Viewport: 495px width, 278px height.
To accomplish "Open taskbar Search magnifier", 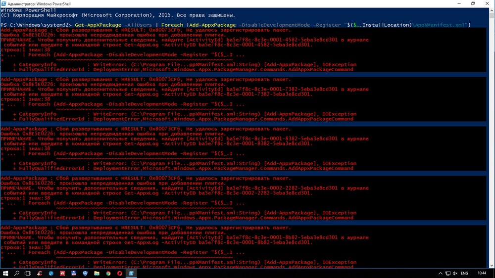I will (17, 273).
